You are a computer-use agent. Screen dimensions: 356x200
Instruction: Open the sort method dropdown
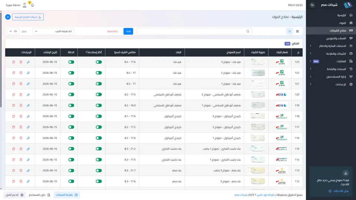(53, 31)
